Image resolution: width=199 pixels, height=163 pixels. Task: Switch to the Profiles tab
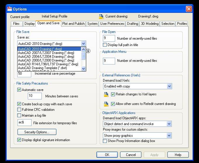pos(182,24)
